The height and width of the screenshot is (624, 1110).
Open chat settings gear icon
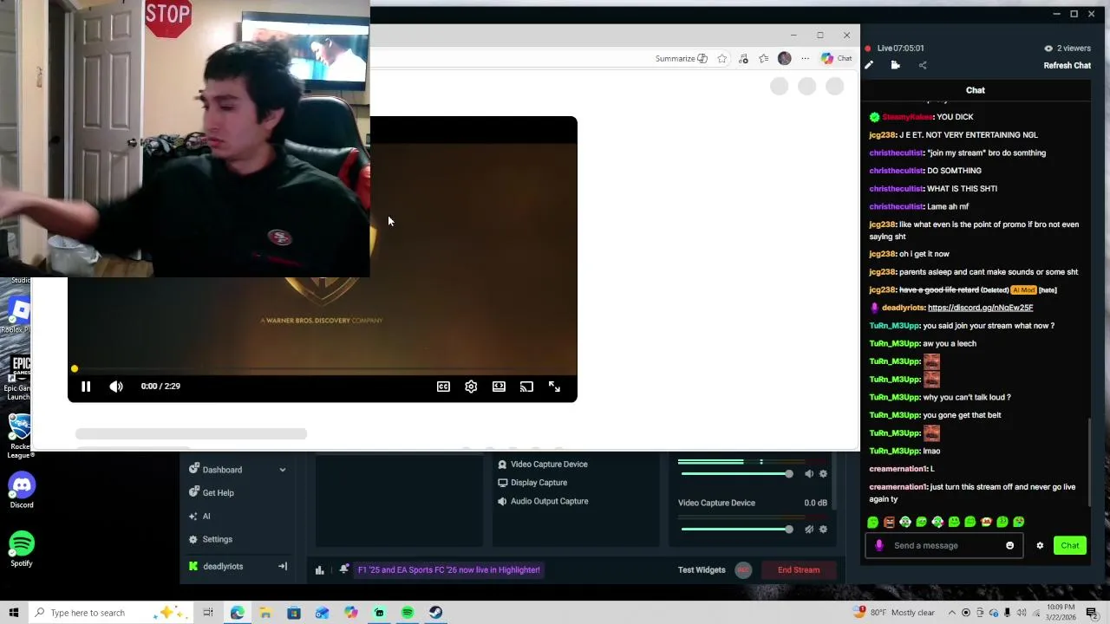(1040, 546)
